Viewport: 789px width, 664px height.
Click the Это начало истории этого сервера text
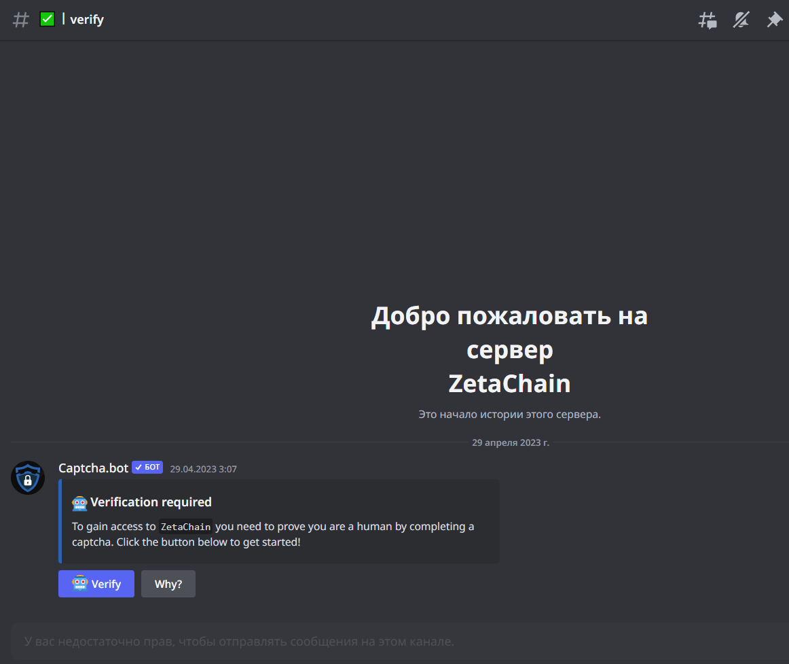[x=510, y=414]
